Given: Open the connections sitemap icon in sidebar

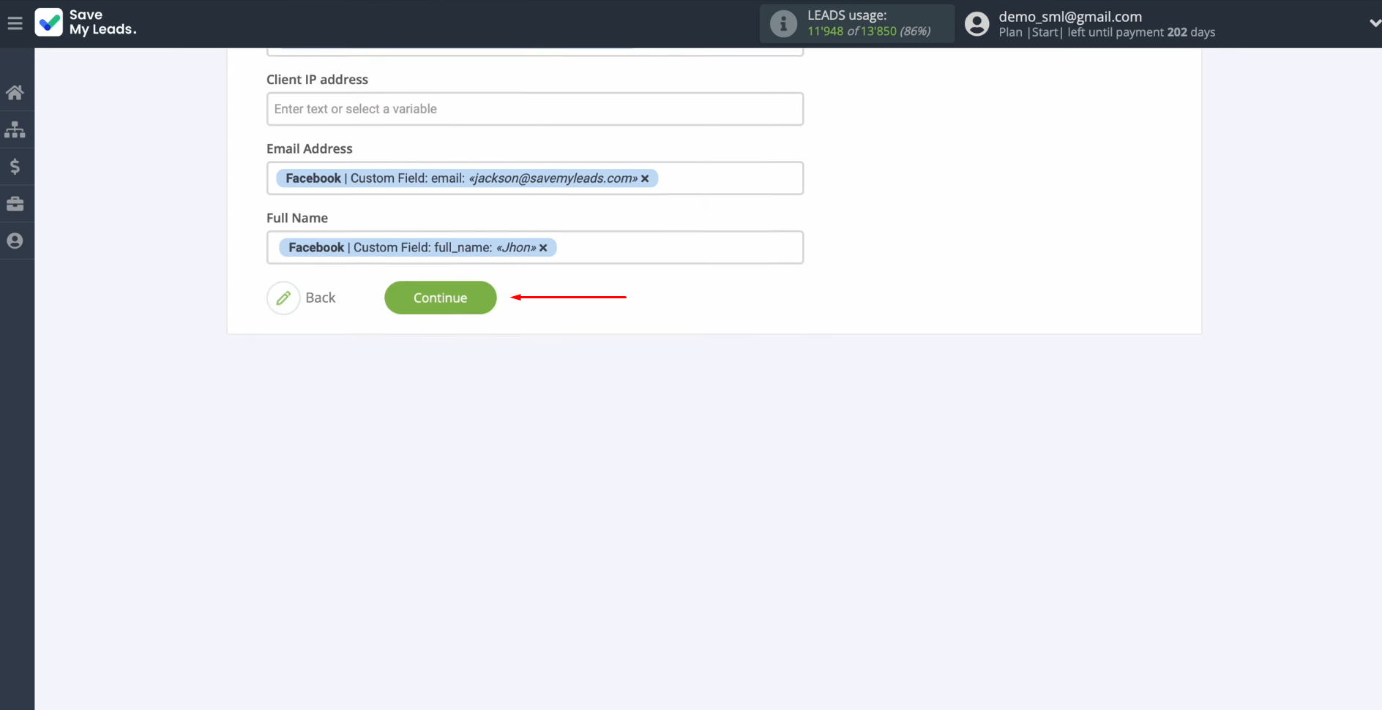Looking at the screenshot, I should coord(15,130).
